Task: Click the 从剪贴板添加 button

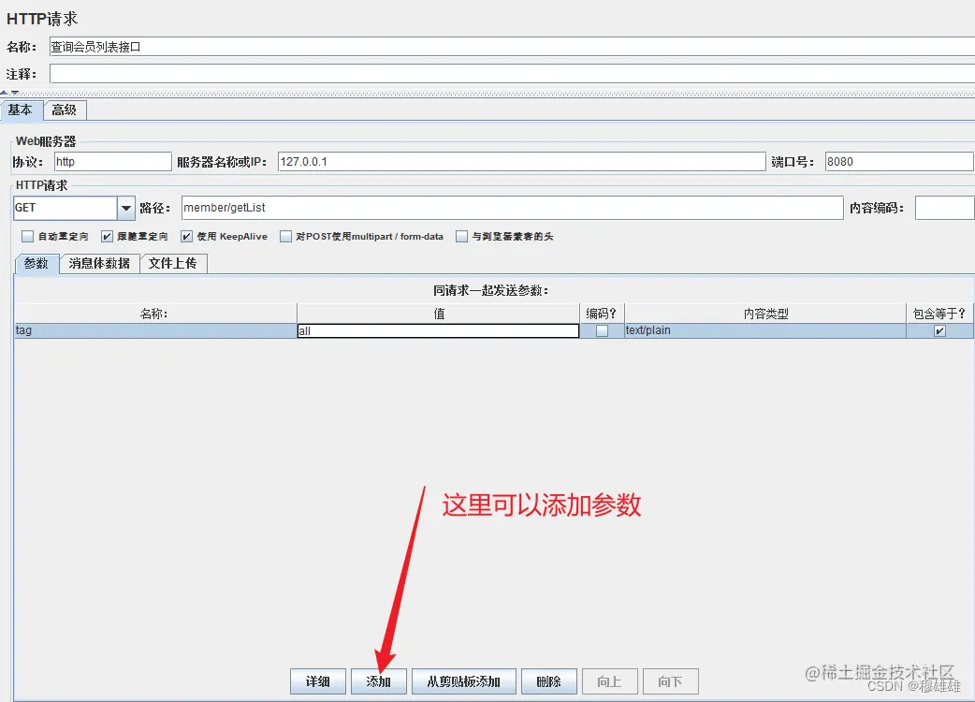Action: (x=464, y=680)
